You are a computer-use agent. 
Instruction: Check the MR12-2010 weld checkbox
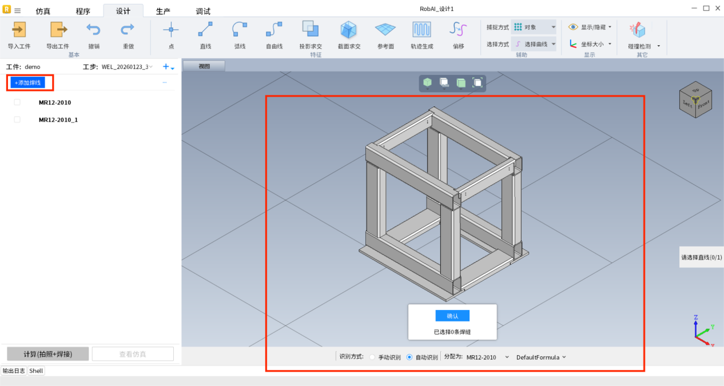pos(17,102)
